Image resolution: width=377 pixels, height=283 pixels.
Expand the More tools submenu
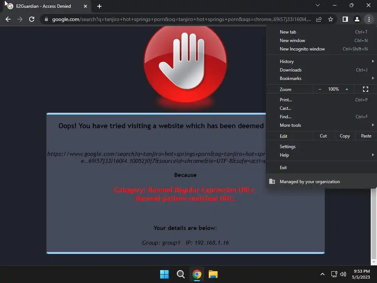point(321,125)
